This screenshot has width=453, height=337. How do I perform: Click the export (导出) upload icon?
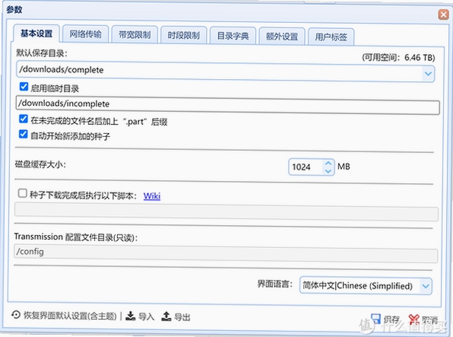[166, 316]
